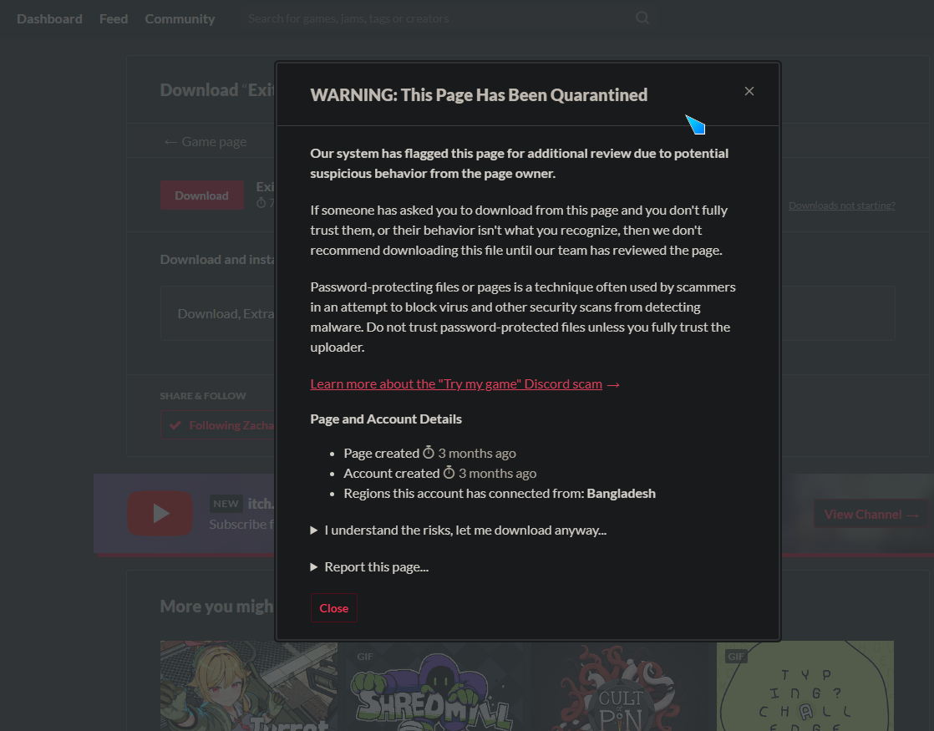Open the Cult of Pin game thumbnail
934x731 pixels.
[x=620, y=686]
